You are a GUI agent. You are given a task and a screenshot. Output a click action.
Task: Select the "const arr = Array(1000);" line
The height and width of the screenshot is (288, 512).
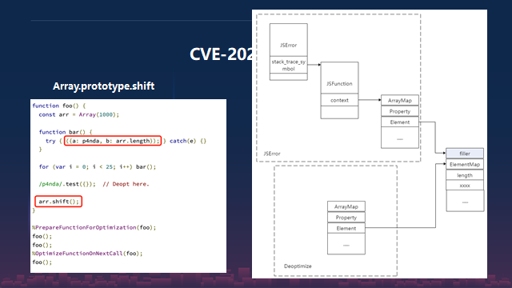(x=78, y=114)
